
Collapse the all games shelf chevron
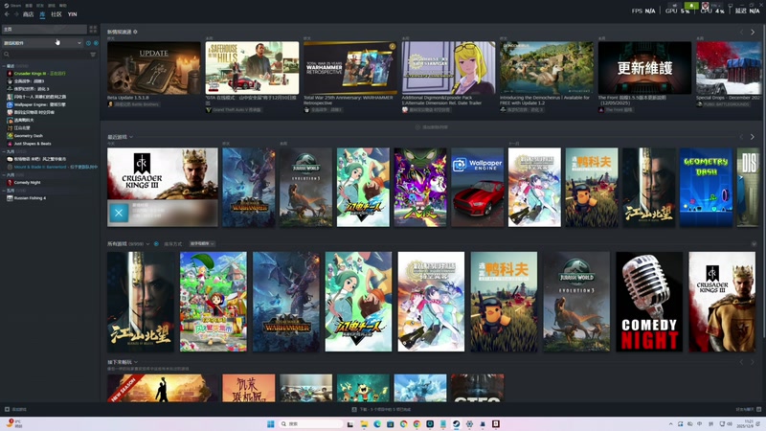pos(754,244)
